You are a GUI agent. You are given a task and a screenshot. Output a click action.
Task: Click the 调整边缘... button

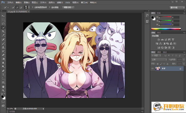[68, 7]
